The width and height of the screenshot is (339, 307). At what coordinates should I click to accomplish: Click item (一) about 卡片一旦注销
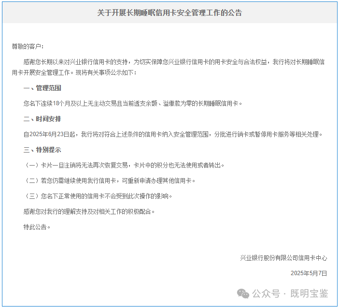tap(124, 165)
